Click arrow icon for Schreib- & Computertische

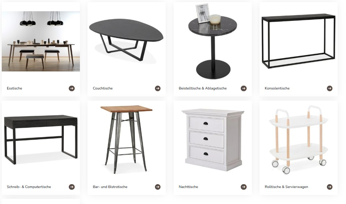click(x=72, y=187)
